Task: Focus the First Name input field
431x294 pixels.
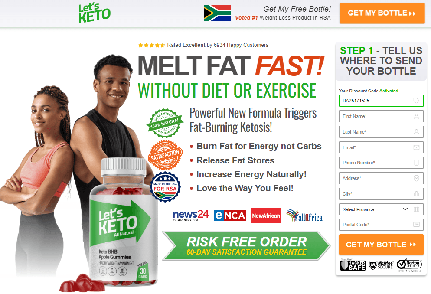Action: (381, 116)
